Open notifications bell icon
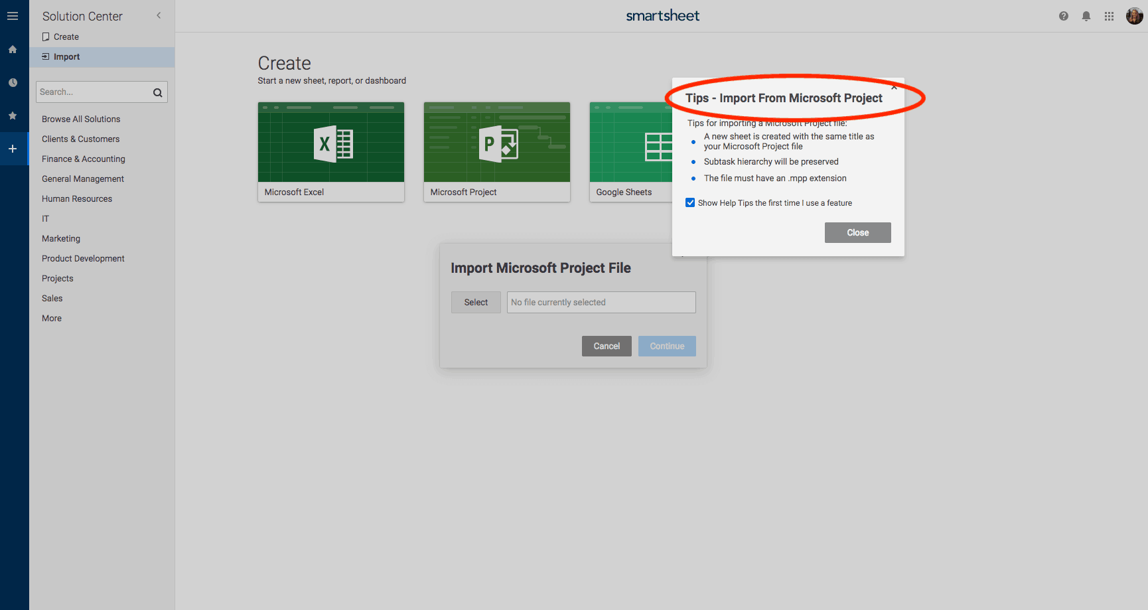1148x610 pixels. tap(1086, 16)
